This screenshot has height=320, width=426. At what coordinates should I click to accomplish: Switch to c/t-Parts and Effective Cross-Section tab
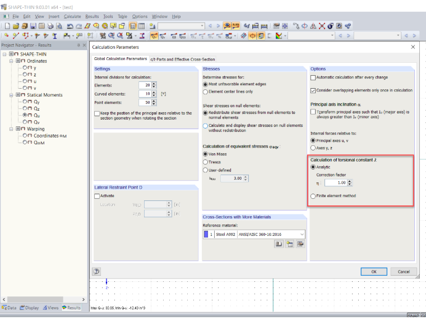pyautogui.click(x=183, y=60)
